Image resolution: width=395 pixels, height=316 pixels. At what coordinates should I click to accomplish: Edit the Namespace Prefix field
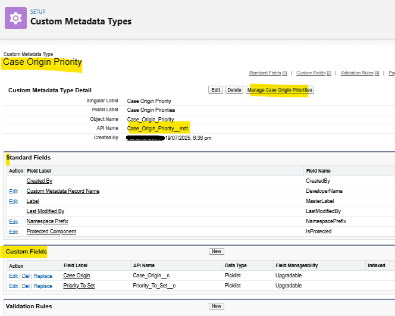[14, 221]
